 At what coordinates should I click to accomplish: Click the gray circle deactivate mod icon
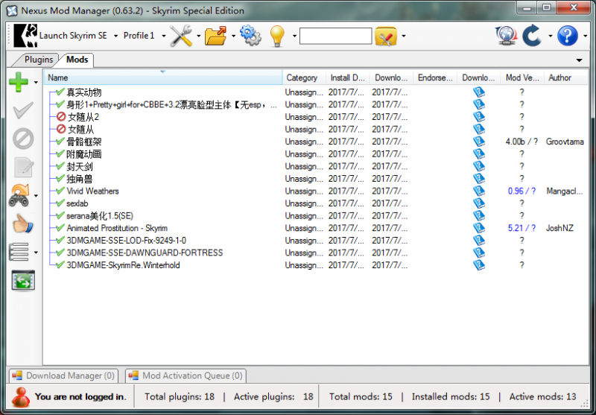click(x=23, y=139)
